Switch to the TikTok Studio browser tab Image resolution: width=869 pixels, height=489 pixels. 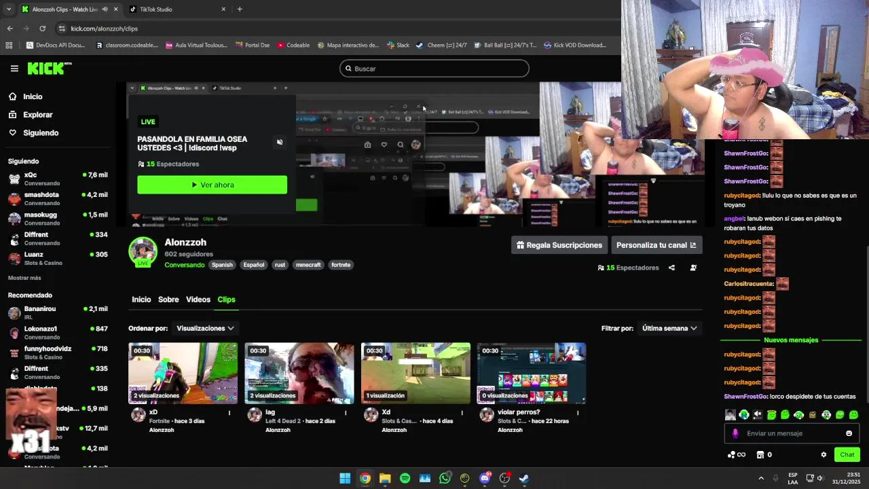178,10
